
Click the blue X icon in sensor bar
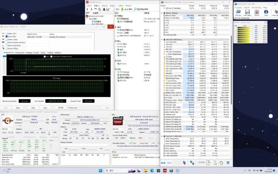pyautogui.click(x=228, y=163)
